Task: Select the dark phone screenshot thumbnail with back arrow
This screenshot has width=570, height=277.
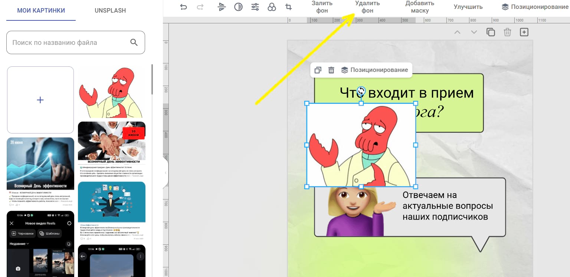Action: point(112,261)
